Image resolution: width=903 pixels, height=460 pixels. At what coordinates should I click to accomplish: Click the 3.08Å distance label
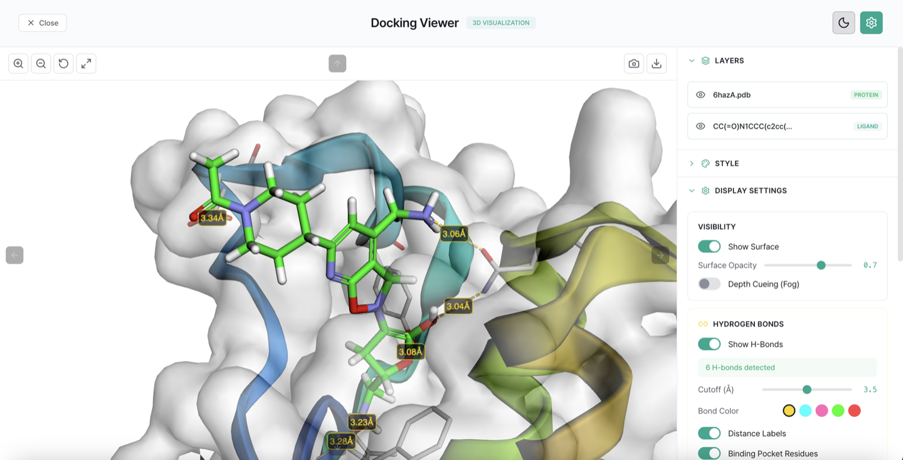click(411, 351)
